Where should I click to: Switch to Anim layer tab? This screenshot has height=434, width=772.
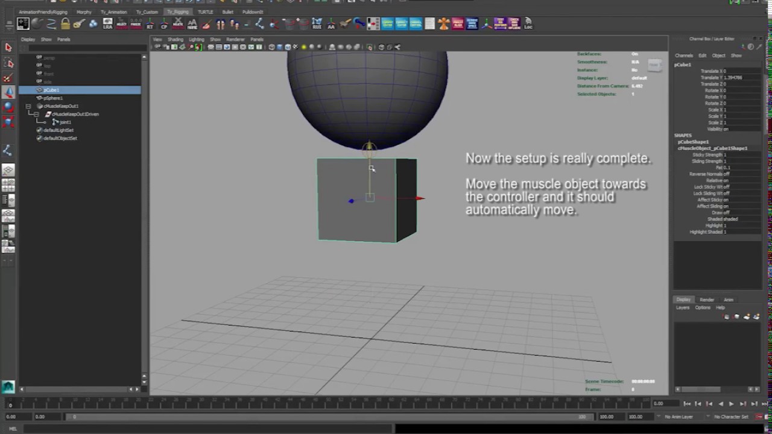pos(729,300)
